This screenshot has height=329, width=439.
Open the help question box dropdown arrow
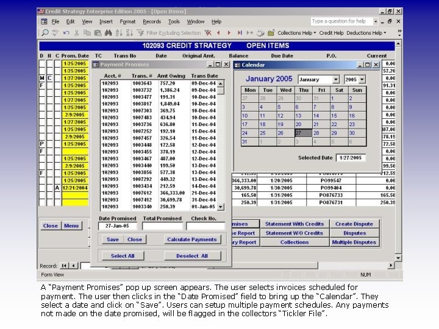(x=376, y=21)
